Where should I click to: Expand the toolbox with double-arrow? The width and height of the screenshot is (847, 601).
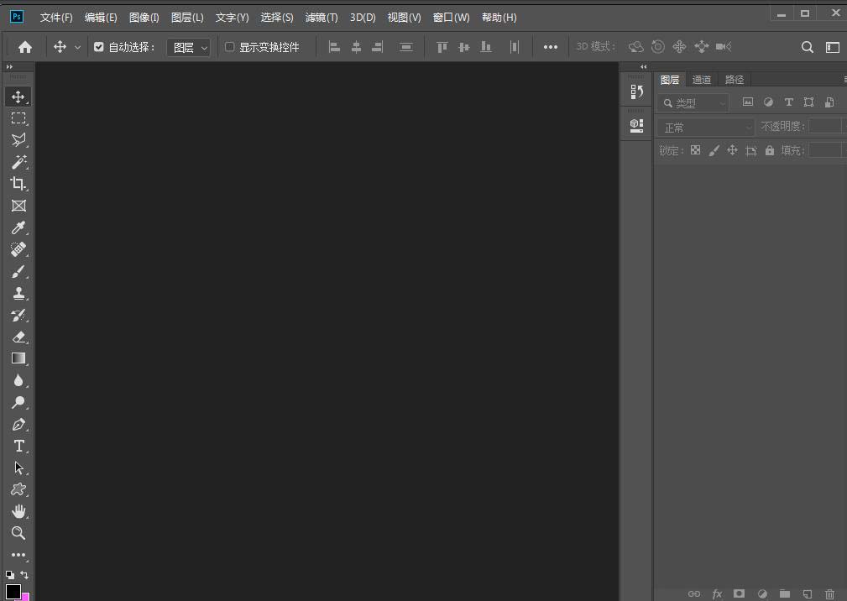tap(9, 67)
